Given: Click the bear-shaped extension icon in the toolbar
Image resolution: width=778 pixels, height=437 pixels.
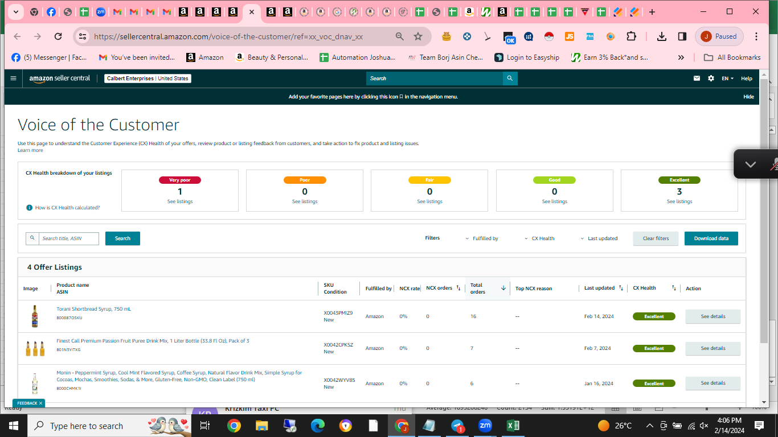Looking at the screenshot, I should coord(447,36).
